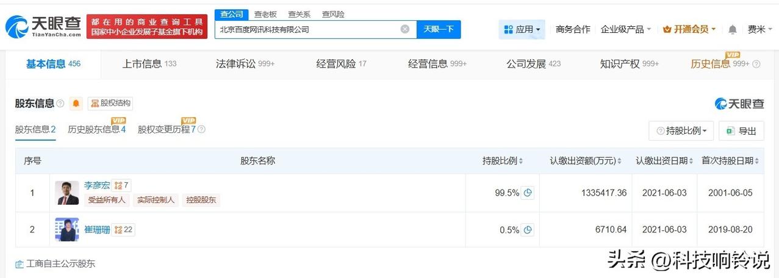The width and height of the screenshot is (779, 278).
Task: Open the 持股比例 display options dropdown
Action: coord(681,130)
